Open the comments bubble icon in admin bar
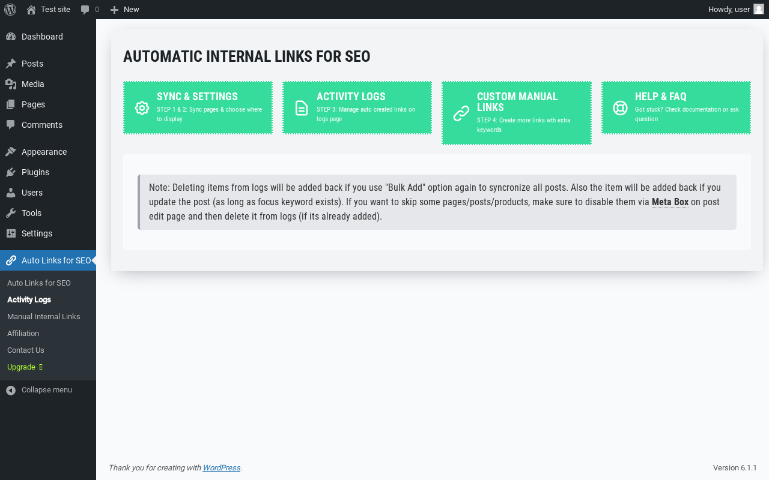This screenshot has width=769, height=480. click(x=85, y=10)
